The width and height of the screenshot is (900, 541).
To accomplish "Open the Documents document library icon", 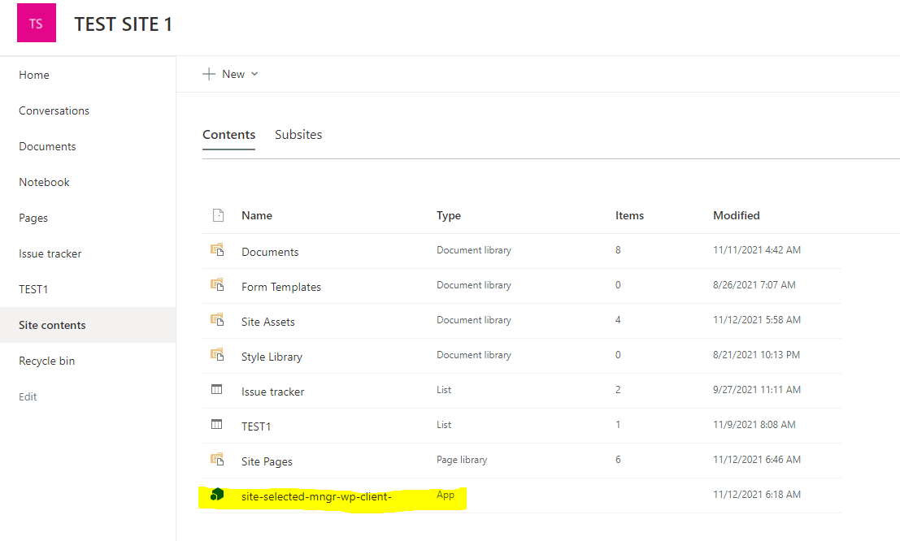I will point(217,250).
